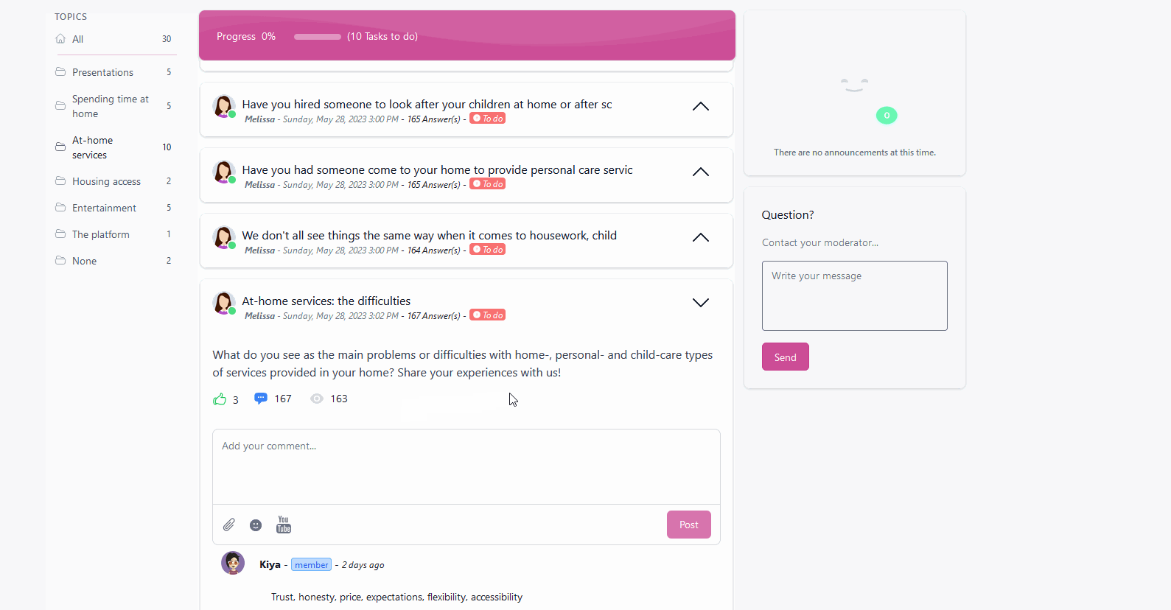Expand the personal care services post
This screenshot has height=610, width=1171.
pos(700,172)
